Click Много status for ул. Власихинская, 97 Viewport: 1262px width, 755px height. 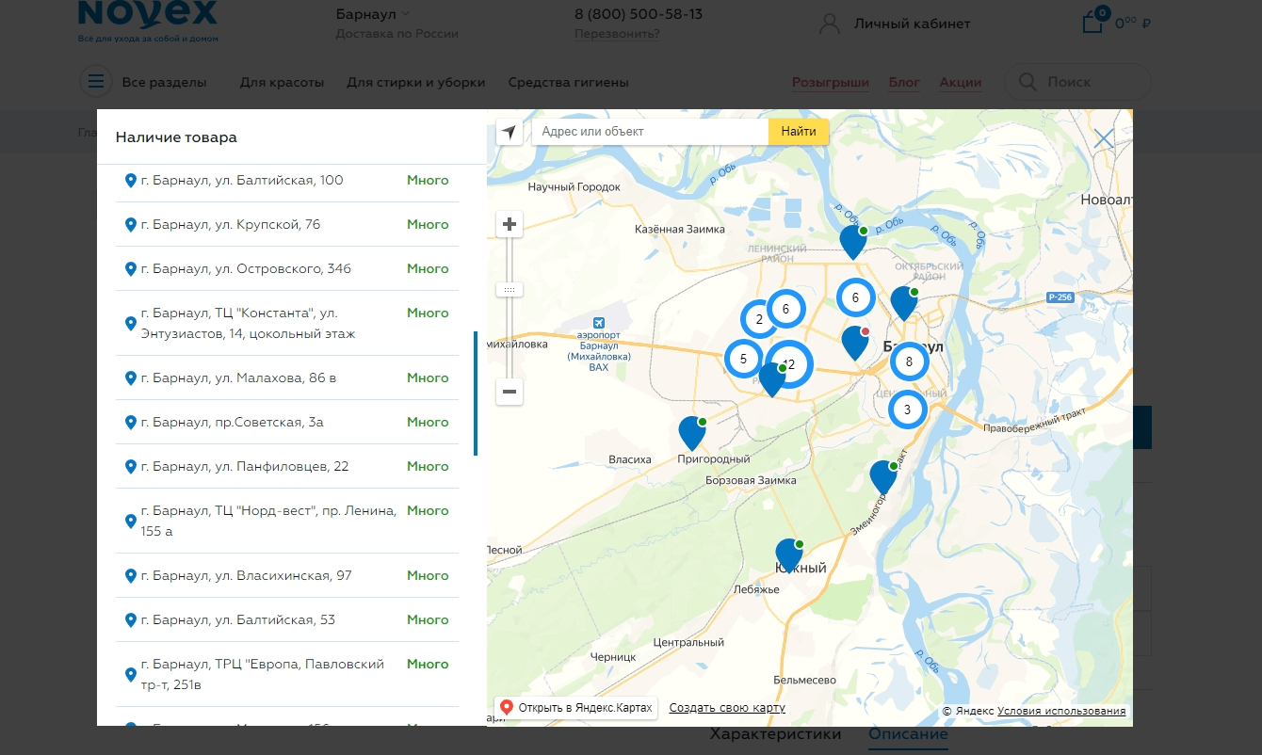pyautogui.click(x=428, y=575)
